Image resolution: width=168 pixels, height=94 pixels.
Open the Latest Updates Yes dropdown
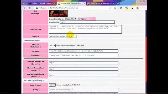tap(52, 85)
